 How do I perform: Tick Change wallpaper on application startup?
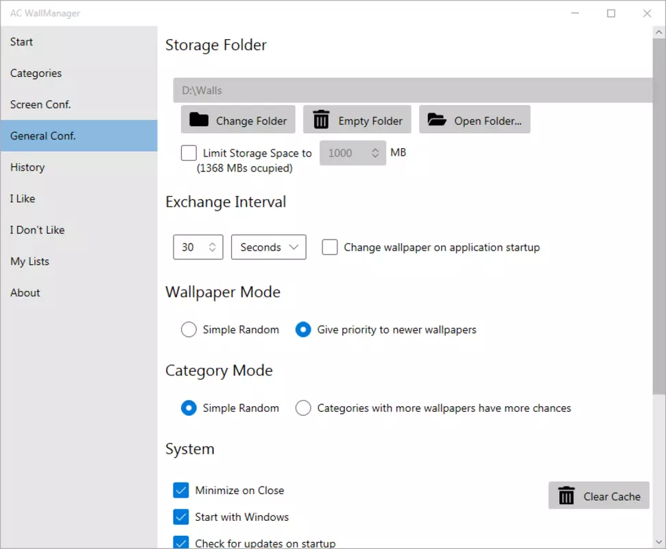(330, 247)
